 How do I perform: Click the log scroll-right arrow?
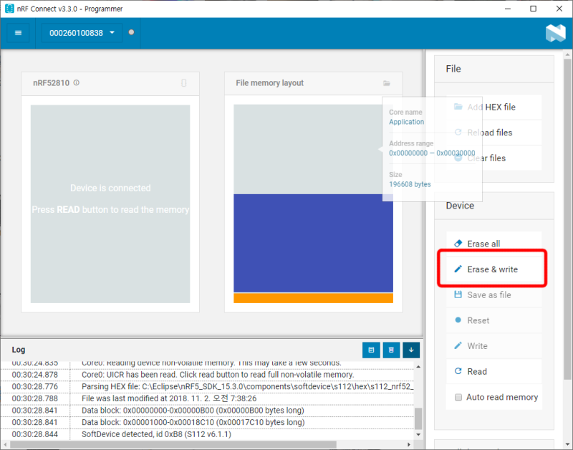[409, 444]
